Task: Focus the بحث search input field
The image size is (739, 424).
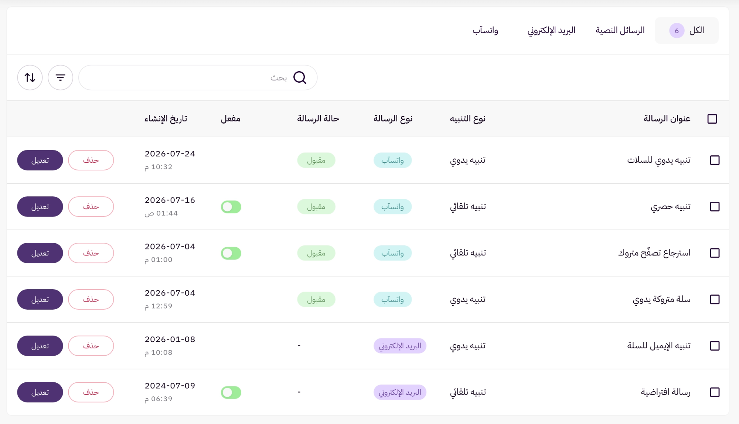Action: click(x=198, y=77)
